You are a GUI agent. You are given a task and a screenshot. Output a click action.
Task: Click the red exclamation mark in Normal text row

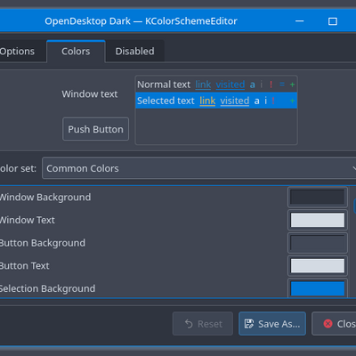(271, 85)
